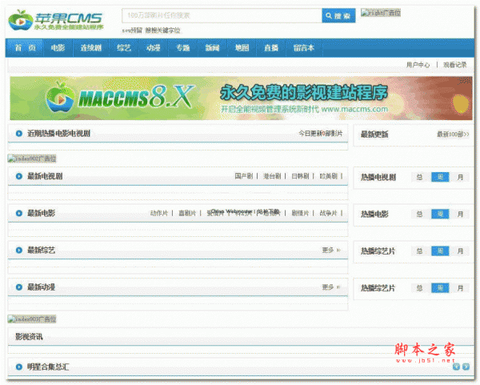Click next arrow in 明星合集总汇 row

point(466,367)
